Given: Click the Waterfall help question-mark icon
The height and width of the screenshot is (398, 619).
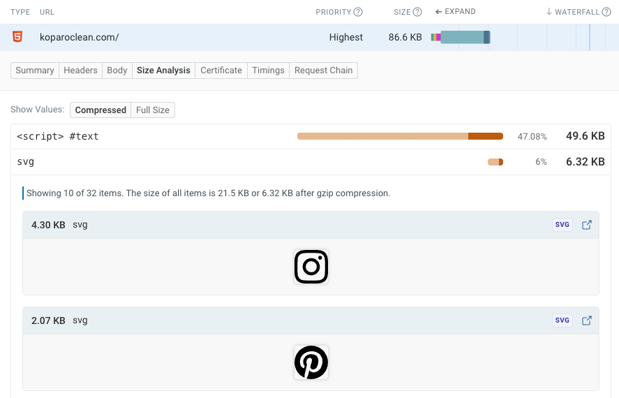Looking at the screenshot, I should click(606, 12).
